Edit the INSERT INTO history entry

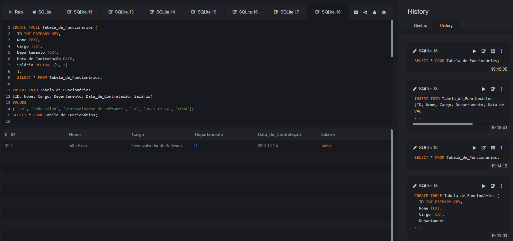(x=493, y=89)
